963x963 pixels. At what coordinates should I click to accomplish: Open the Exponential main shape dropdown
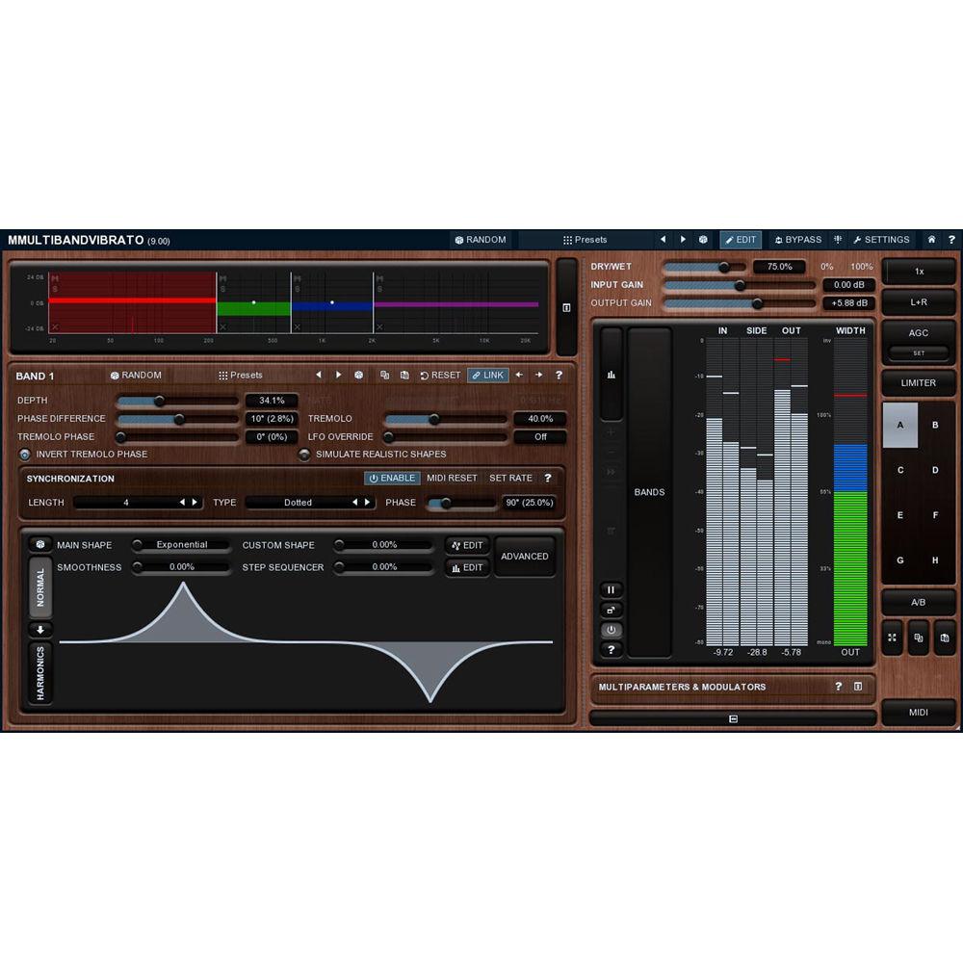pyautogui.click(x=183, y=545)
